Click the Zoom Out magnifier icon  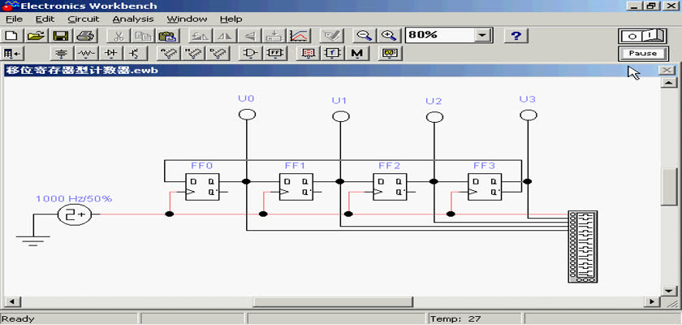coord(365,36)
